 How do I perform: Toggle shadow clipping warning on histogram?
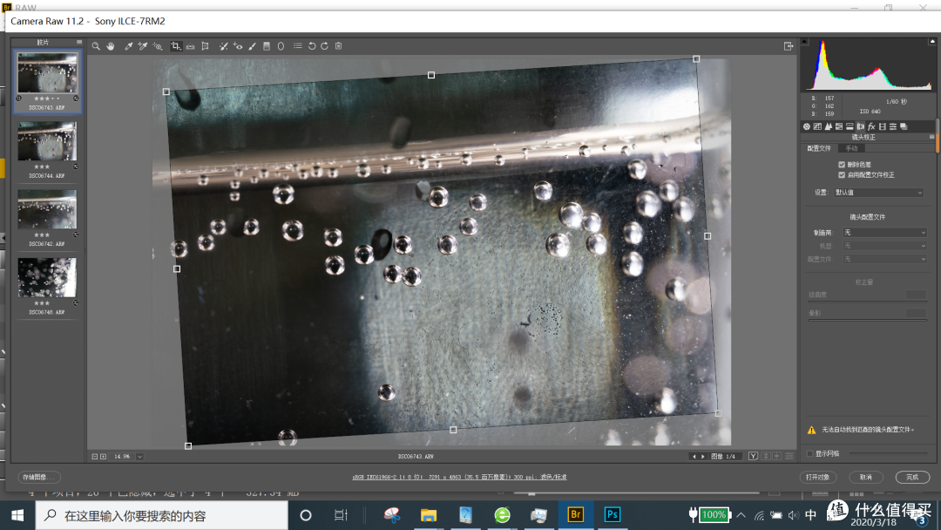tap(805, 42)
